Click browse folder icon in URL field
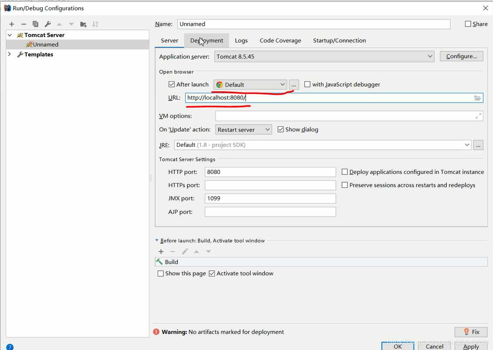The height and width of the screenshot is (350, 493). pos(477,98)
